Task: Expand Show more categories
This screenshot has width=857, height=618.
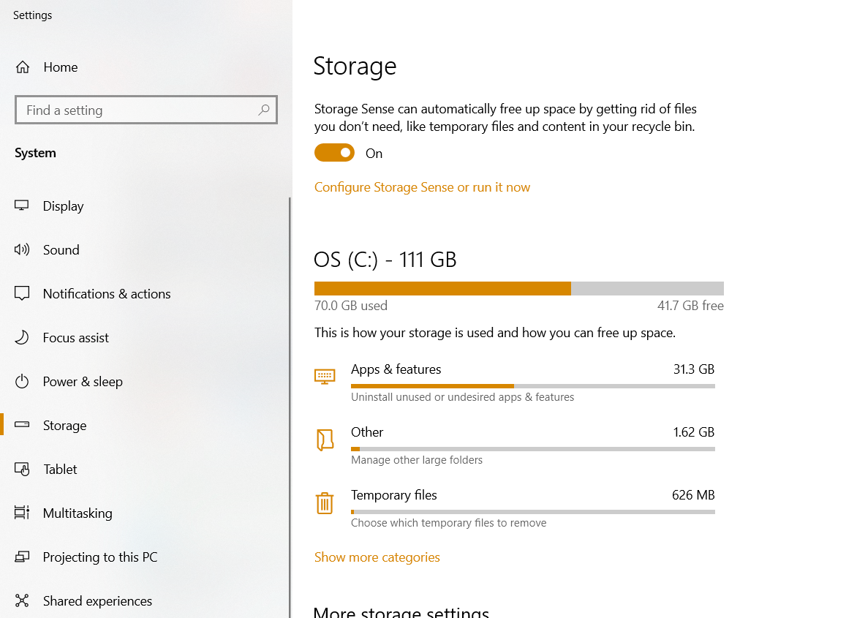Action: (377, 557)
